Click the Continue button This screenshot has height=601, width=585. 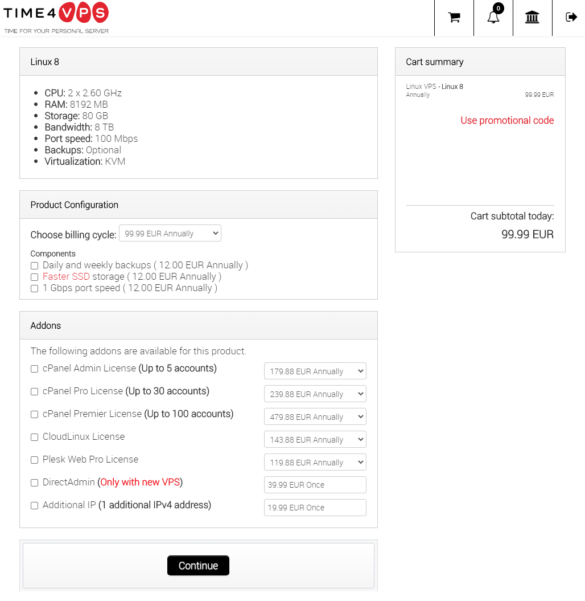pyautogui.click(x=198, y=565)
